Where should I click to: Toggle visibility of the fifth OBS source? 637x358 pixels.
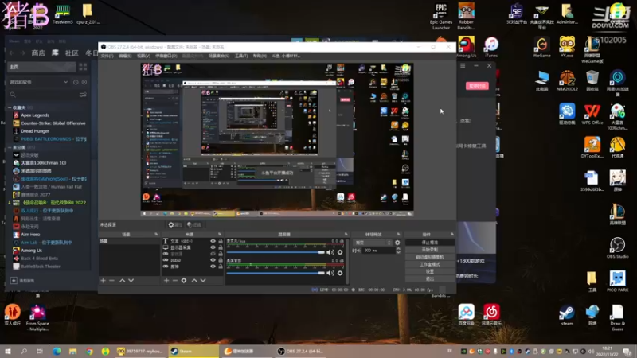(x=213, y=267)
